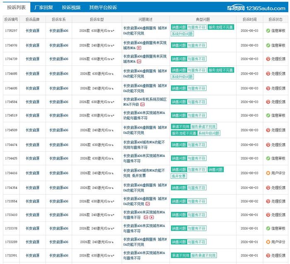This screenshot has width=290, height=264.
Task: Click the 投诉车系 column header
Action: pyautogui.click(x=59, y=19)
